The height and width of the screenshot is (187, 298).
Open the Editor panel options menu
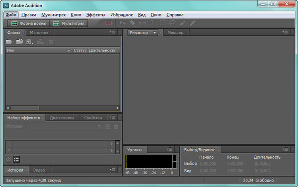(x=285, y=32)
